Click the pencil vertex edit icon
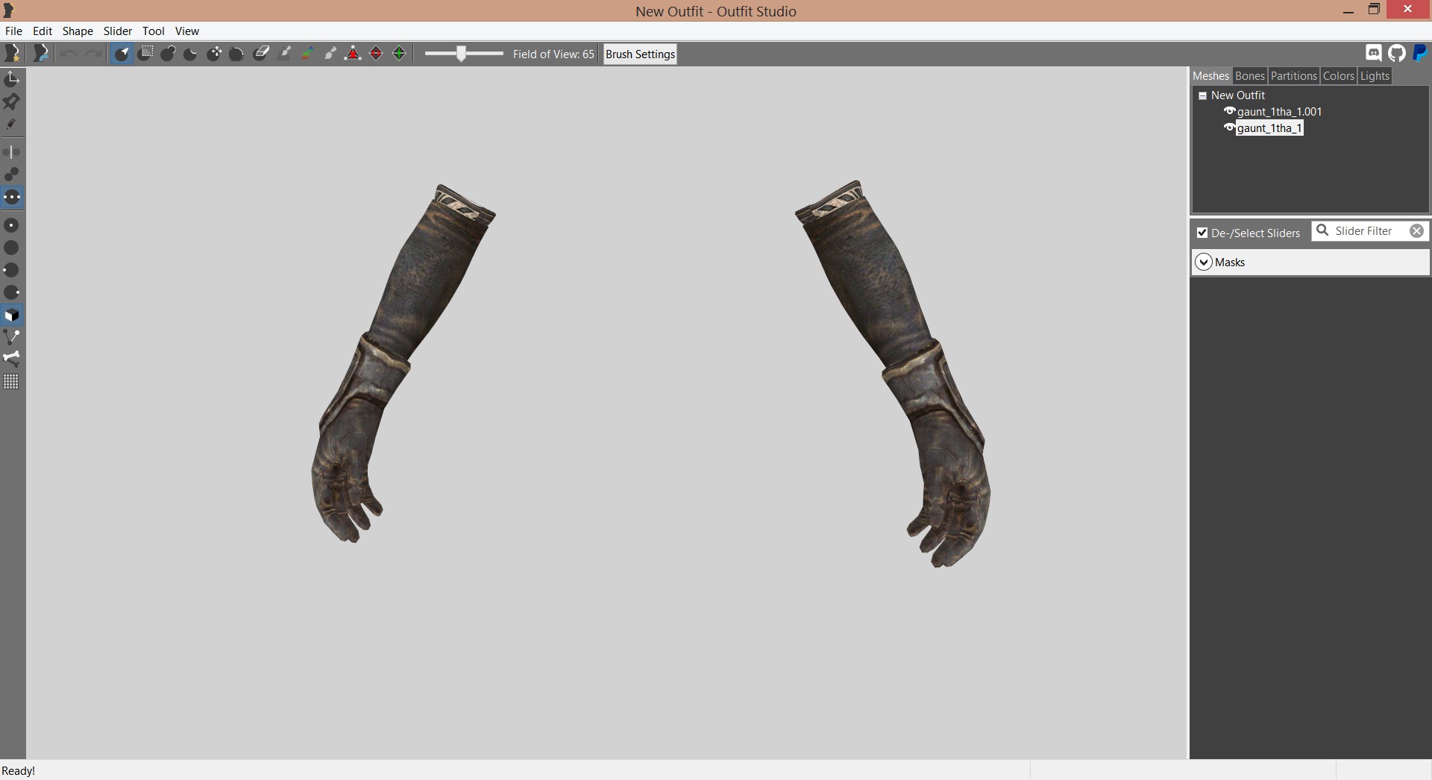 point(12,124)
